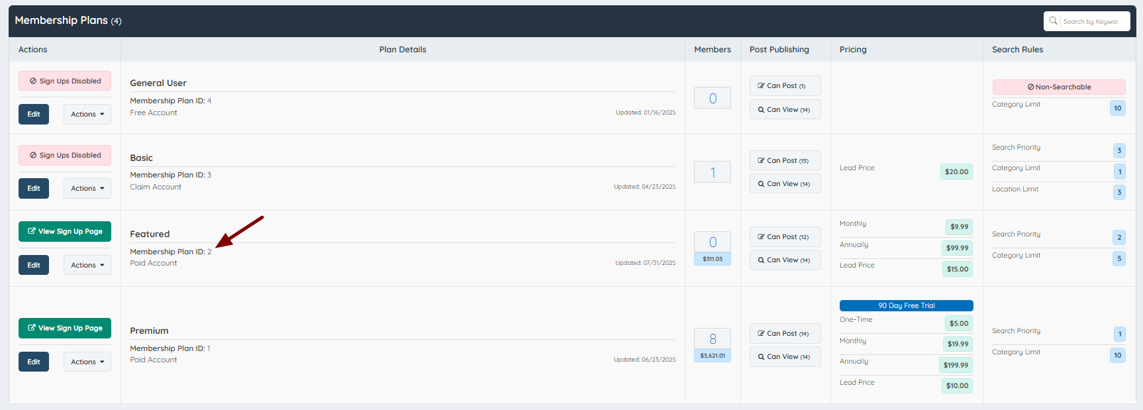Screen dimensions: 1143x410
Task: Click Basic Search Priority value 3
Action: pyautogui.click(x=1120, y=150)
